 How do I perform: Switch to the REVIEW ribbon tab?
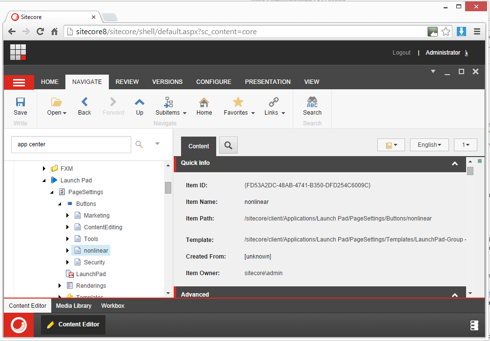tap(127, 82)
